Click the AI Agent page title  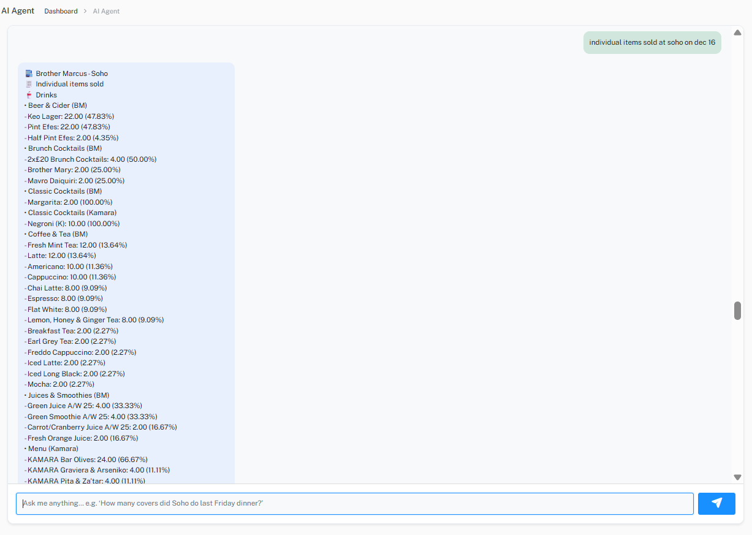tap(18, 11)
